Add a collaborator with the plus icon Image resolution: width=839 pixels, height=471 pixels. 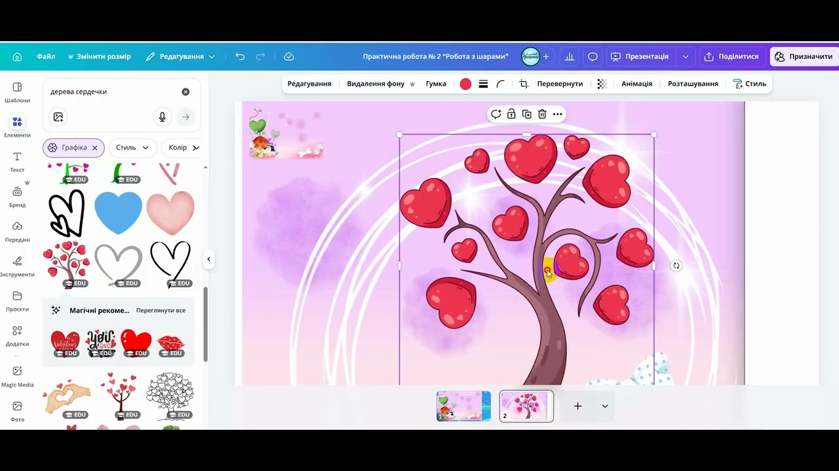click(546, 57)
